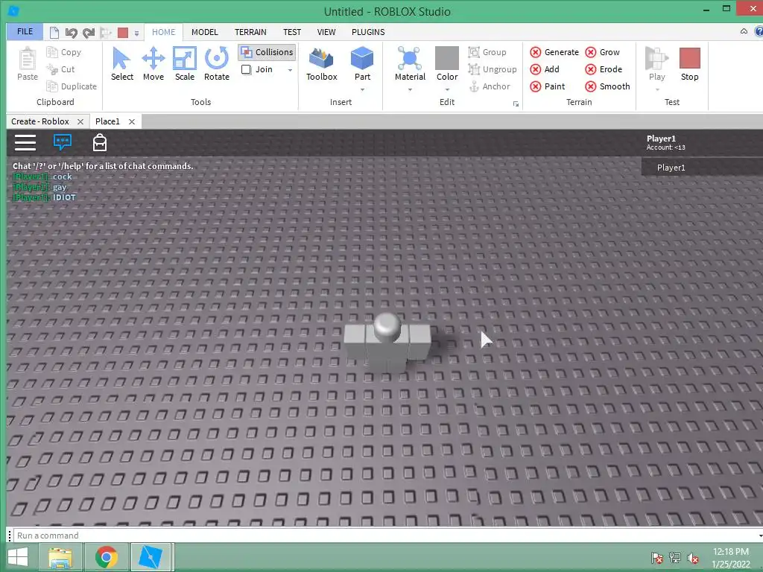Close the Create - Roblox tab

click(x=80, y=121)
